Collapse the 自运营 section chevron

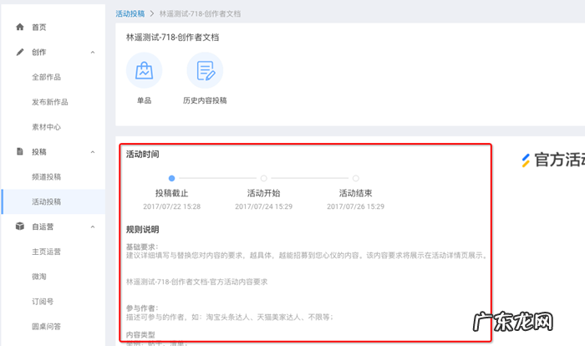coord(93,226)
